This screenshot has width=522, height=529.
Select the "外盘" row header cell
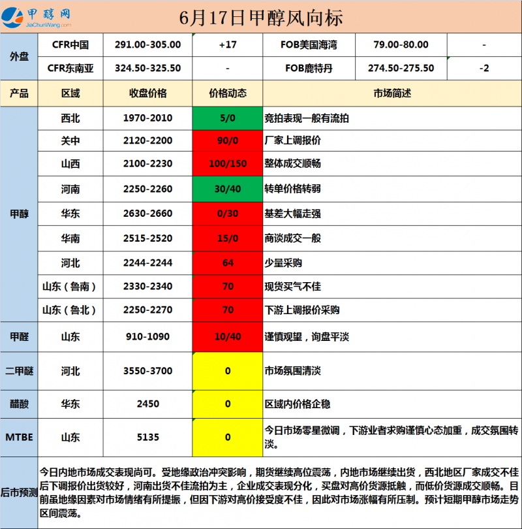pyautogui.click(x=19, y=57)
